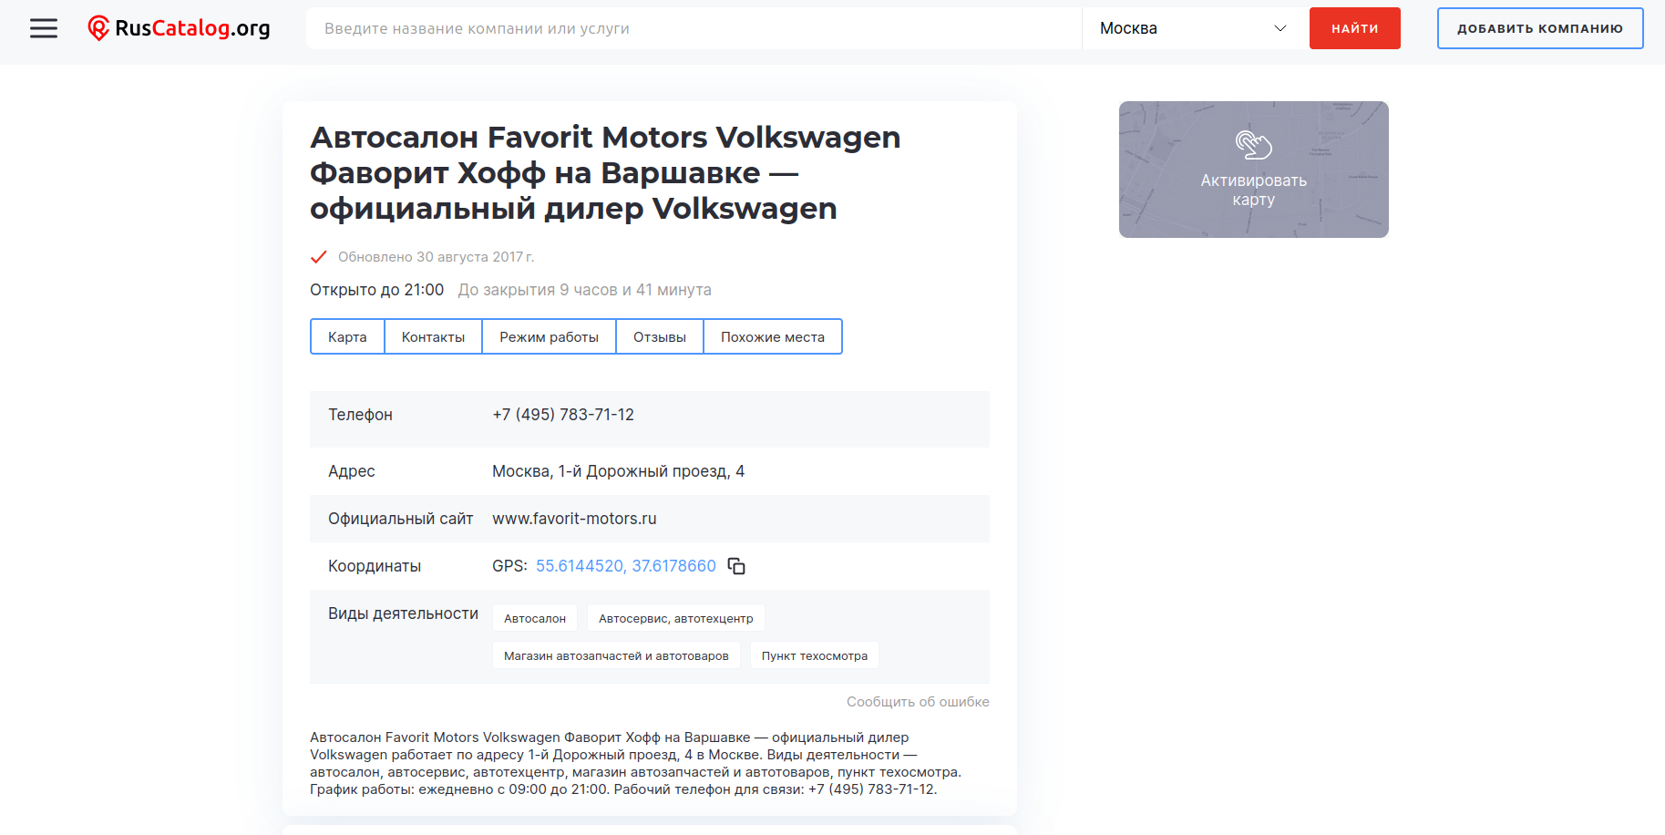This screenshot has height=835, width=1665.
Task: Click the red checkmark beside the update date
Action: coord(319,257)
